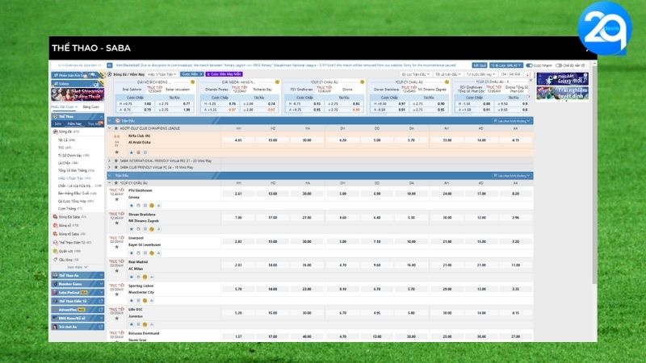Click the yellow badge on the Orlando Pirates card

(x=277, y=82)
